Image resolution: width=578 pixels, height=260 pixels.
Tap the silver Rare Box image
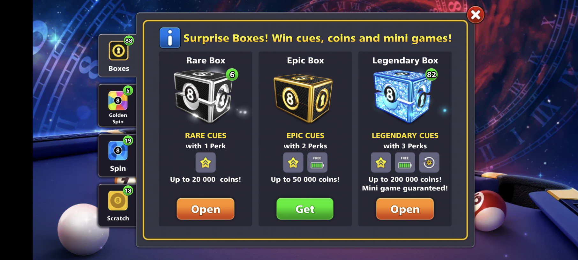[x=203, y=97]
